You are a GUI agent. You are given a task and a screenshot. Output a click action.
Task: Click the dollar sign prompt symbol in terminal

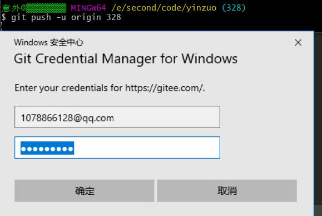pos(4,17)
